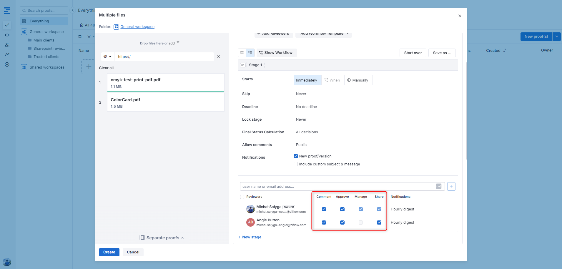Image resolution: width=562 pixels, height=269 pixels.
Task: Uncheck New proof/version notification checkbox
Action: pos(296,156)
